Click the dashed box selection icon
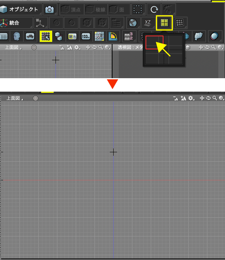 coord(138,9)
